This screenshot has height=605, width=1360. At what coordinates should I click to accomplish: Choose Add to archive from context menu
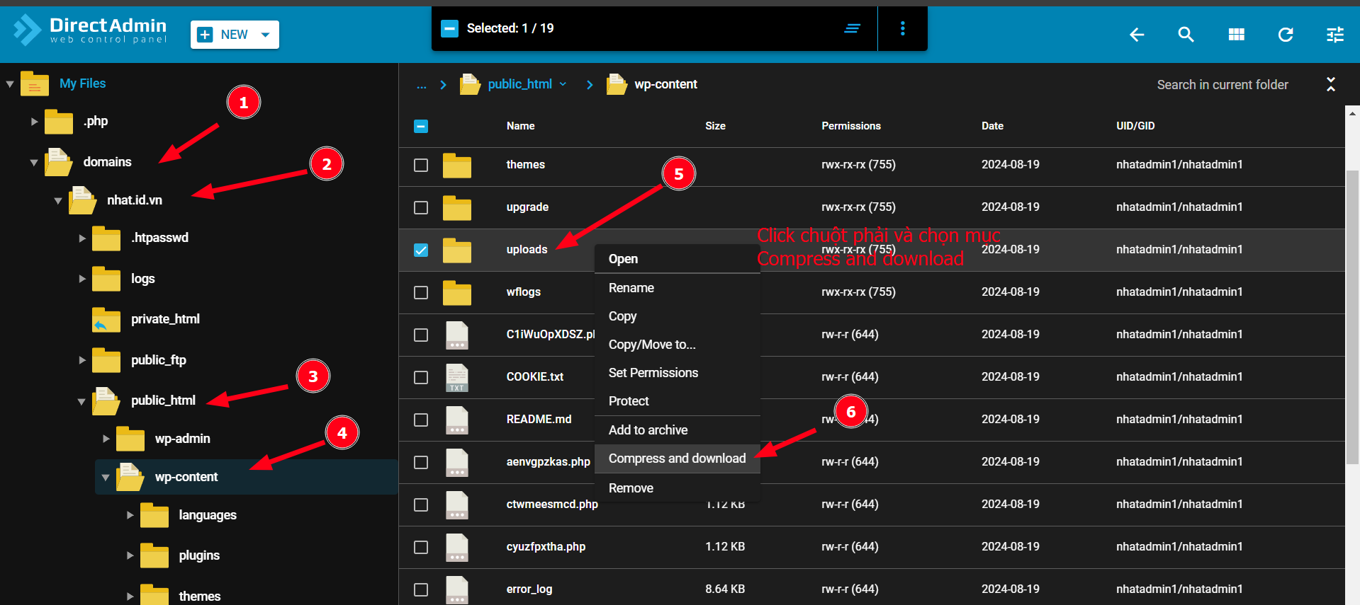click(678, 430)
